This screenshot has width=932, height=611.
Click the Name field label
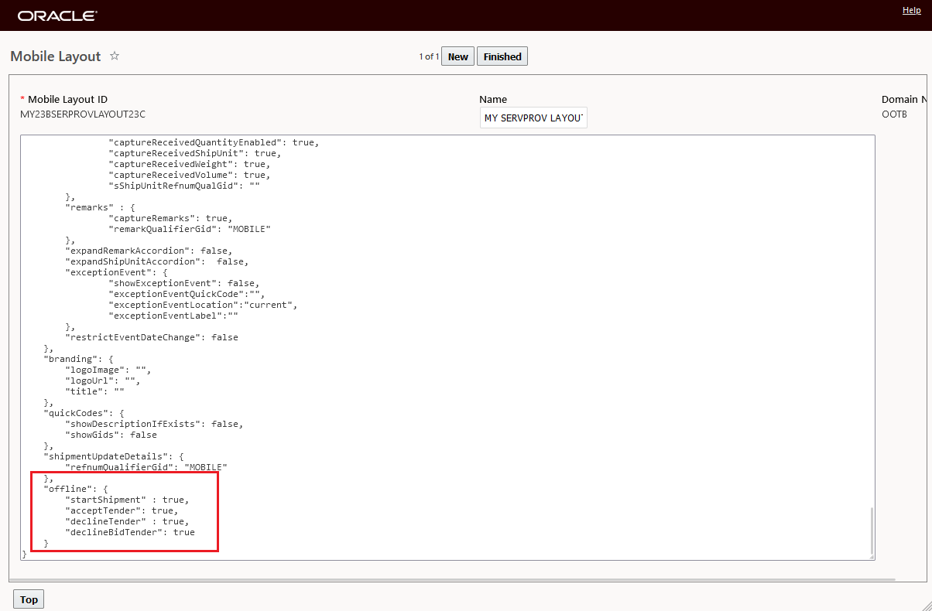click(493, 99)
